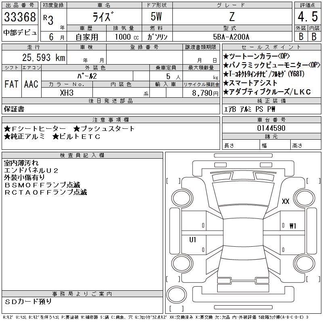The height and width of the screenshot is (323, 323).
Task: Click the mileage value 25,593 km
Action: coord(44,57)
